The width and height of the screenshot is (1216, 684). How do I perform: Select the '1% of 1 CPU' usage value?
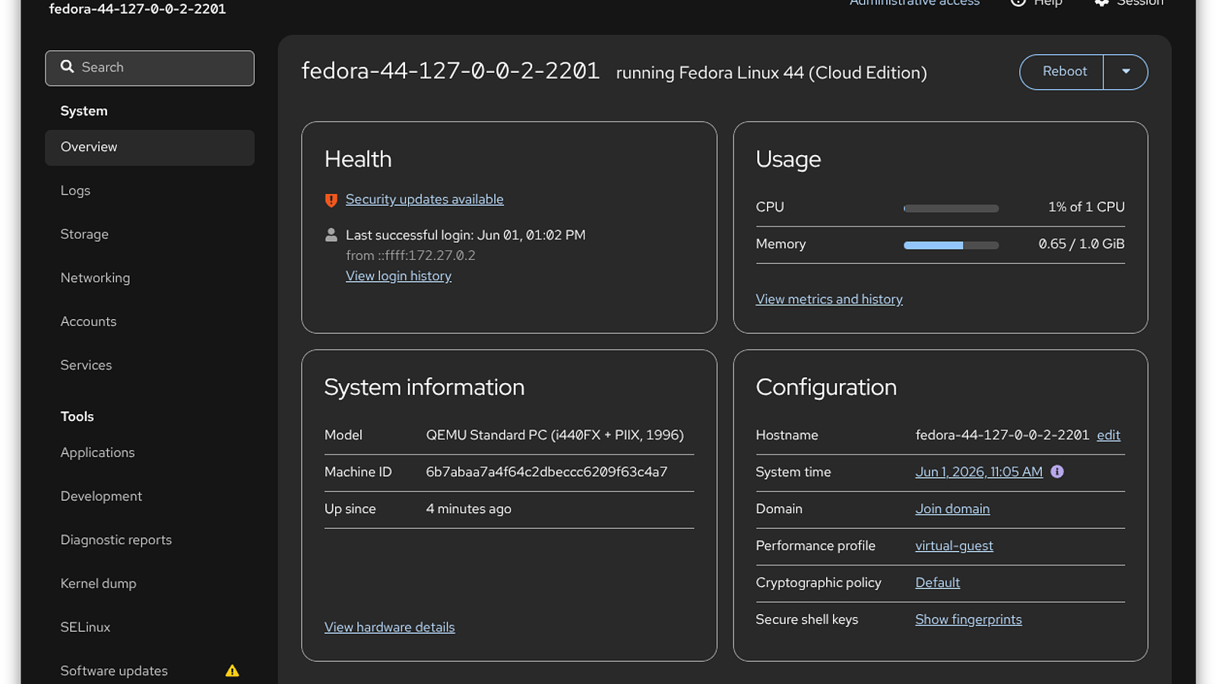[x=1086, y=207]
